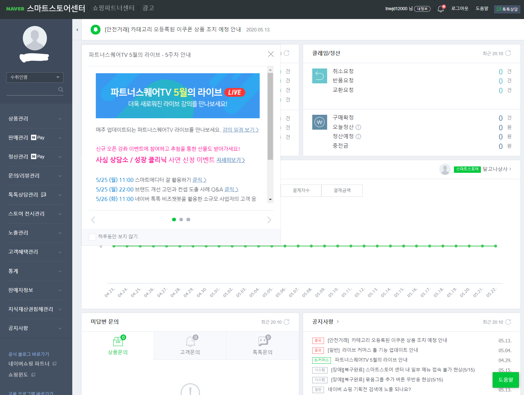Click the profile avatar picture in sidebar
The image size is (524, 395).
click(35, 38)
